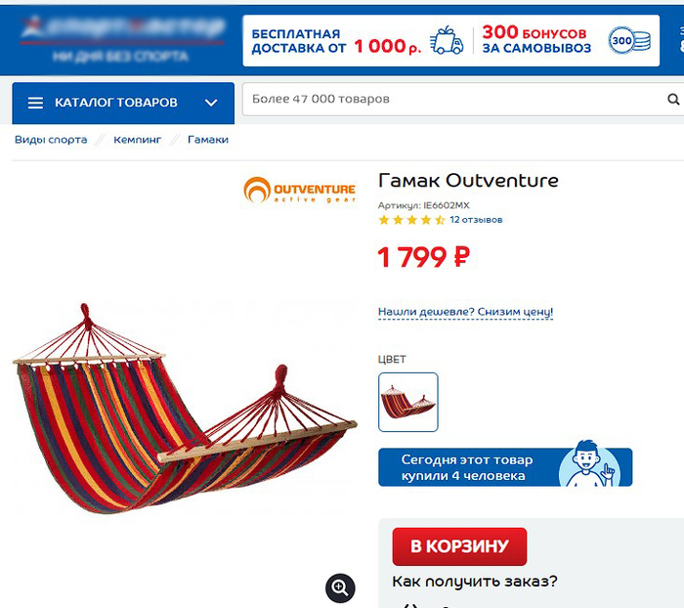Open the Каталог товаров menu
Viewport: 684px width, 608px height.
(123, 103)
